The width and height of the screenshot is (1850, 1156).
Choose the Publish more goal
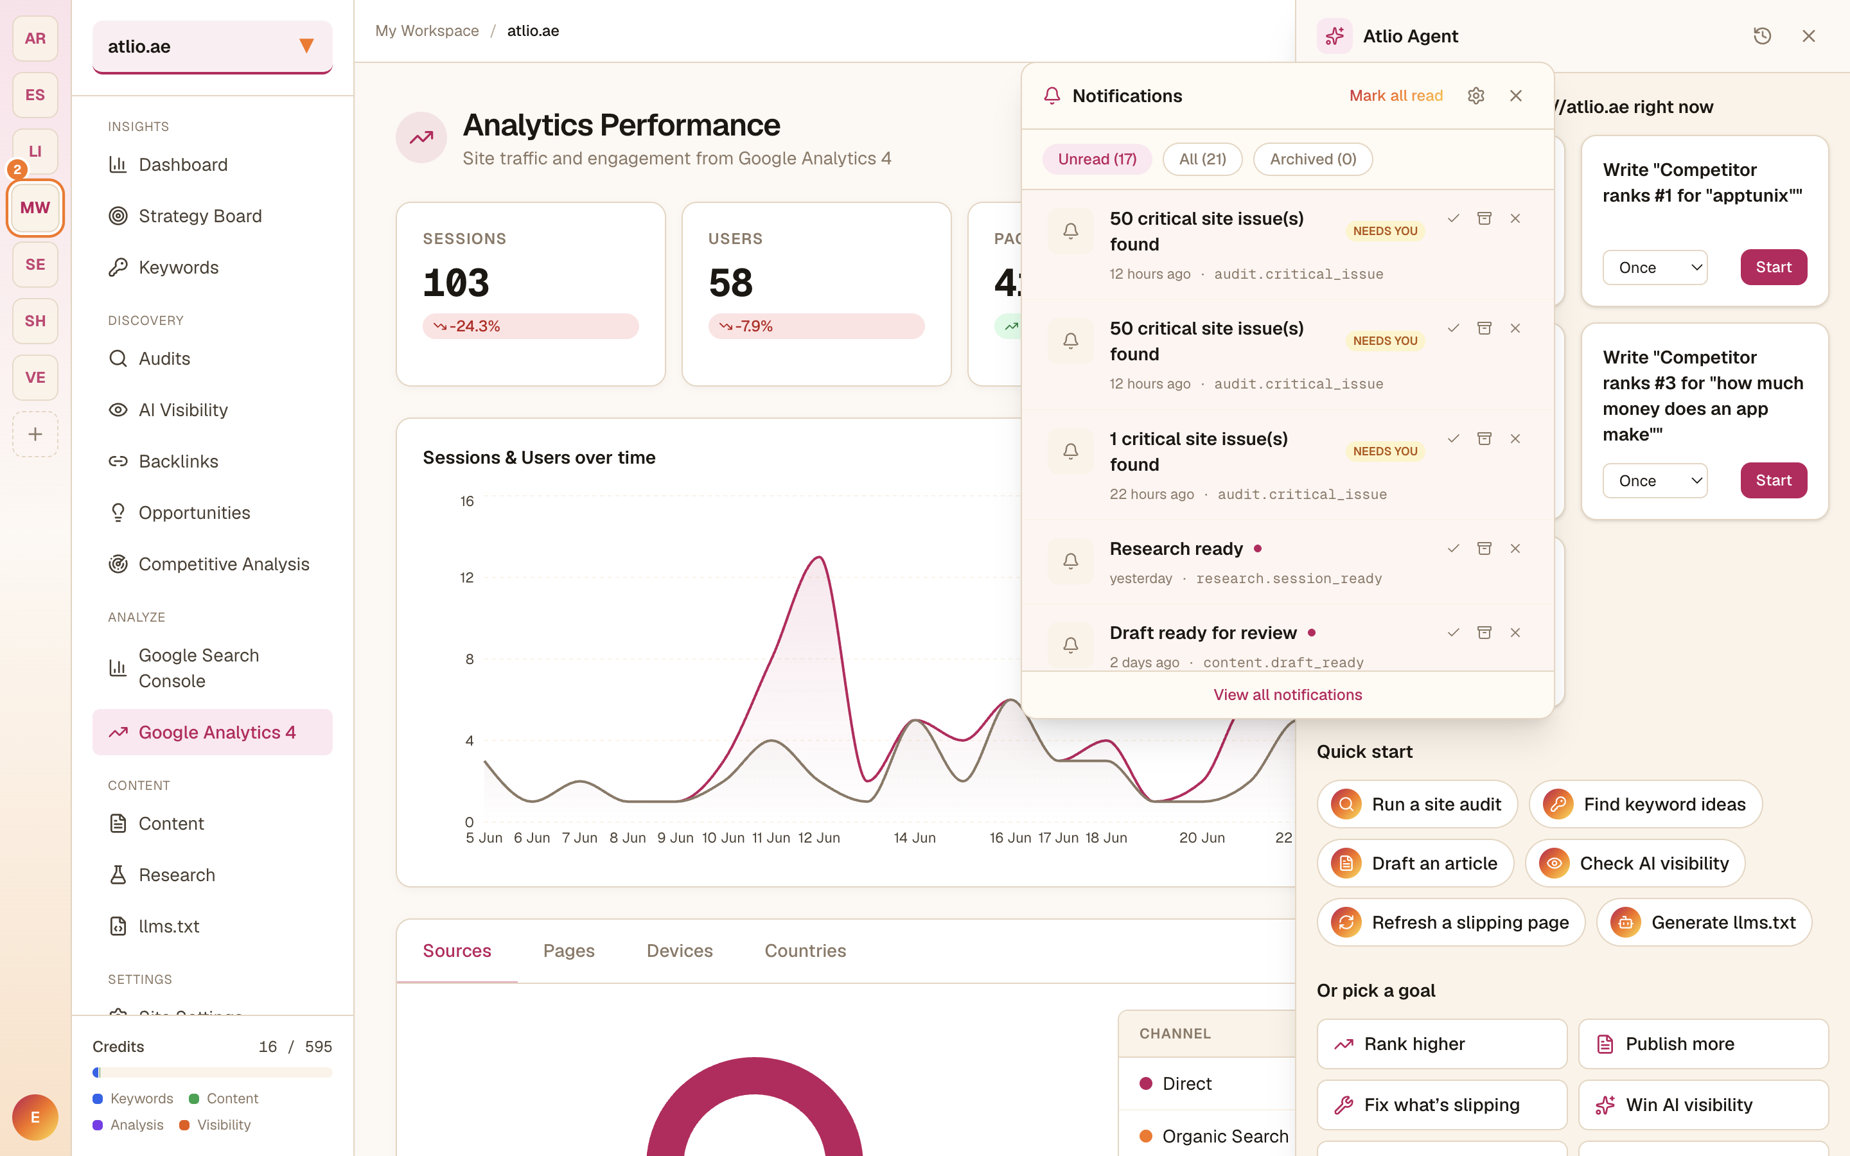coord(1704,1044)
